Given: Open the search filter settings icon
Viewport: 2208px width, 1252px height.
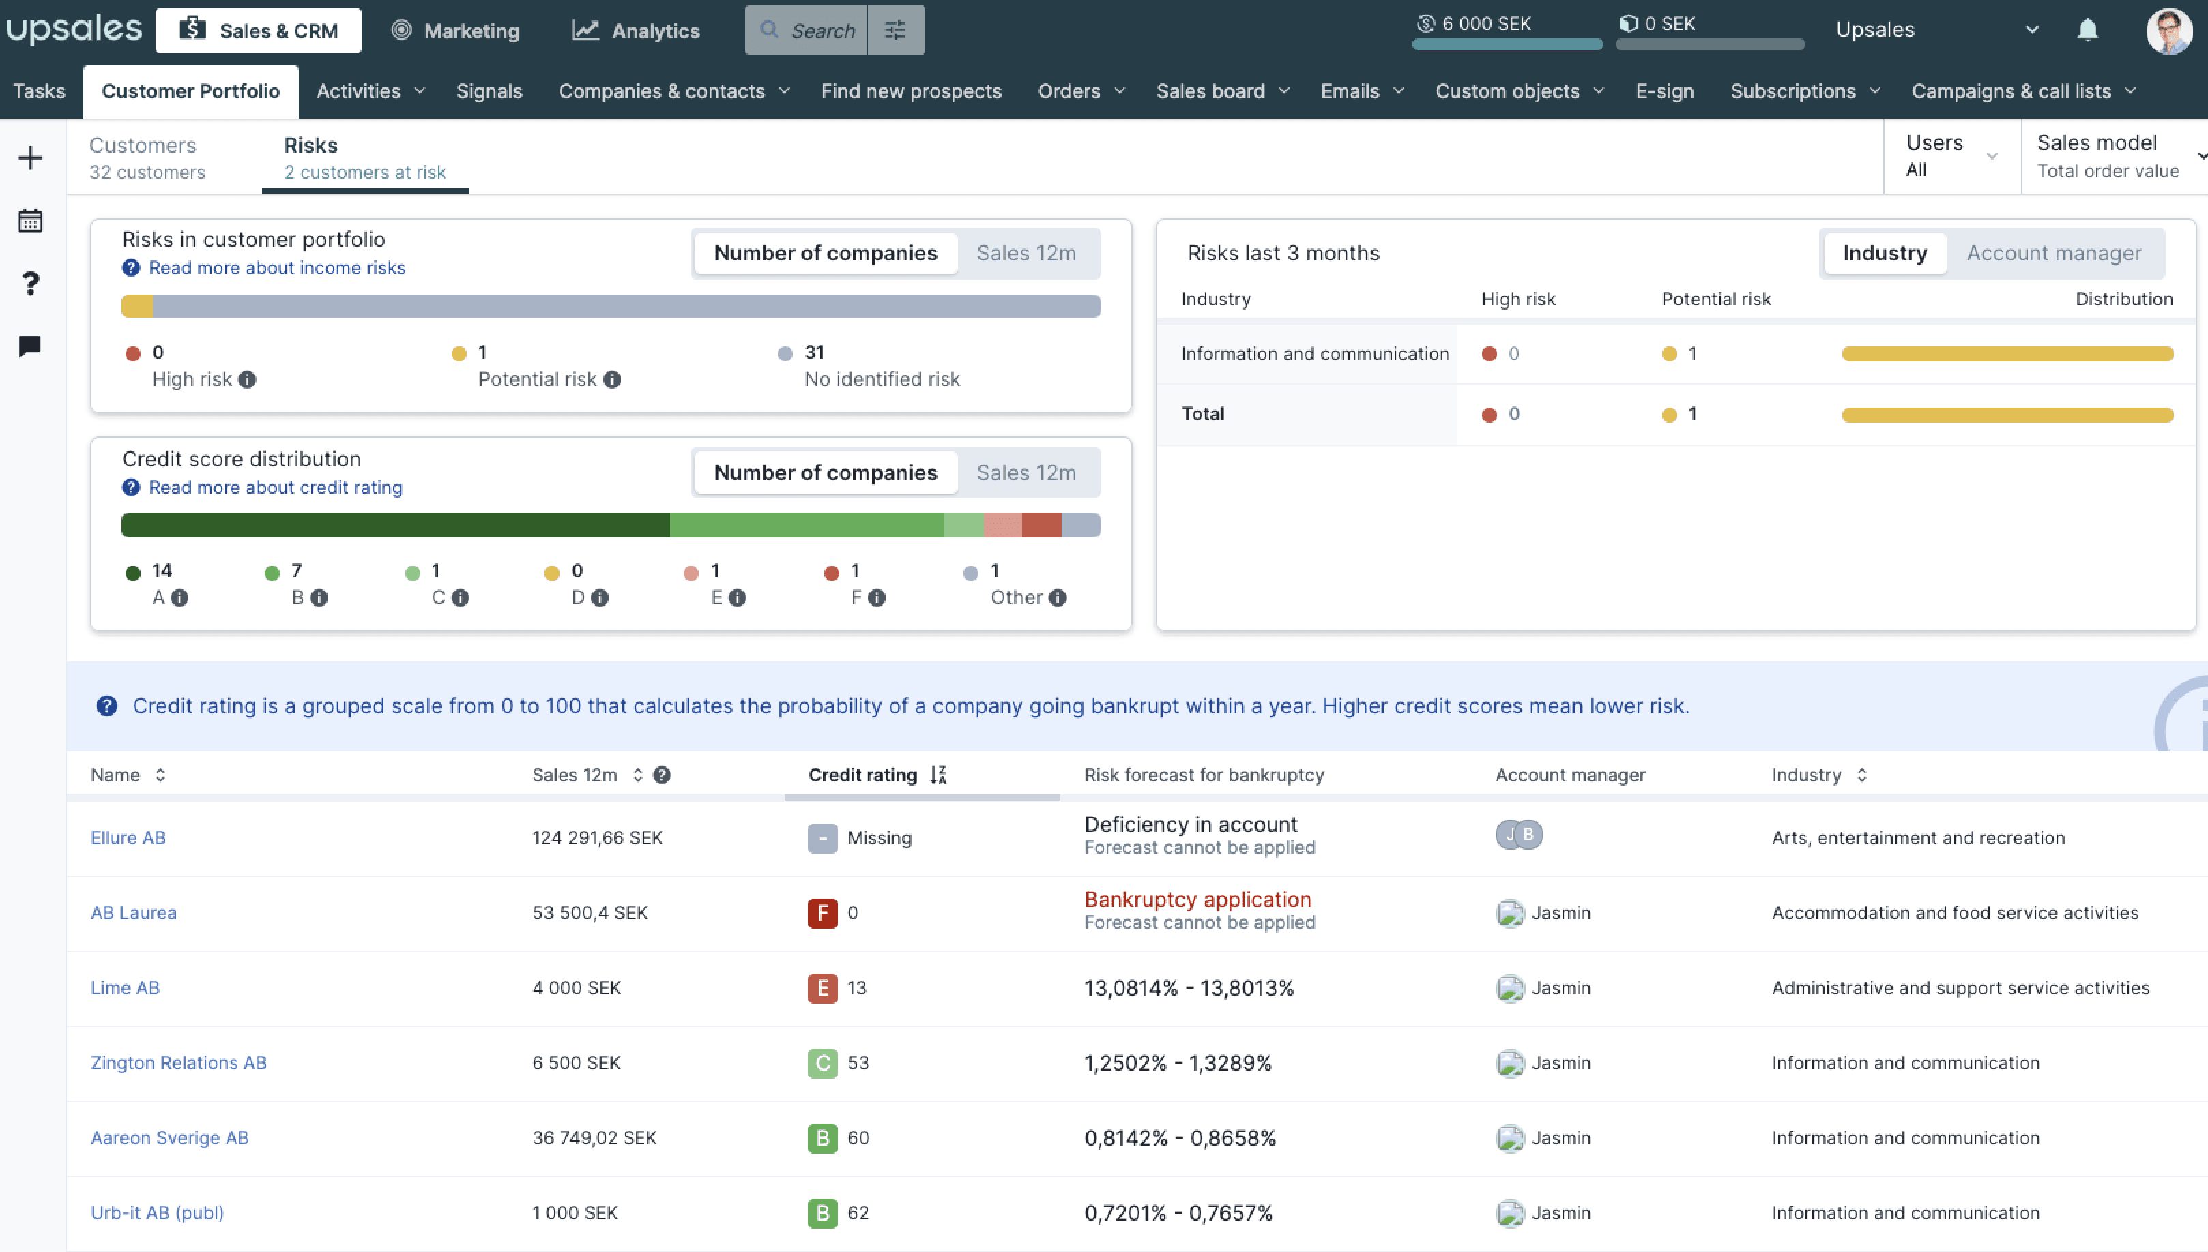Looking at the screenshot, I should coord(895,29).
